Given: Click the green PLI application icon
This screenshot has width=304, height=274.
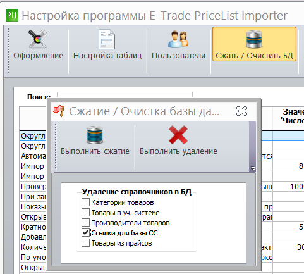Looking at the screenshot, I should [12, 15].
